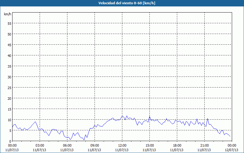The image size is (244, 153).
Task: Click the '15' y-axis label
Action: pyautogui.click(x=9, y=109)
